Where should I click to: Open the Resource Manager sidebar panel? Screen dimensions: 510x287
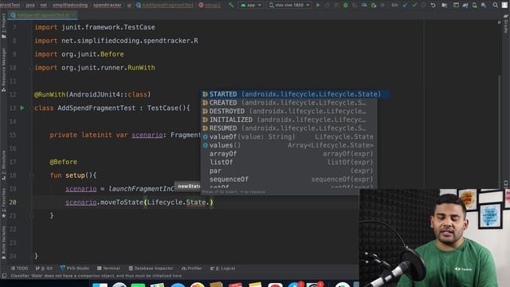(x=3, y=69)
